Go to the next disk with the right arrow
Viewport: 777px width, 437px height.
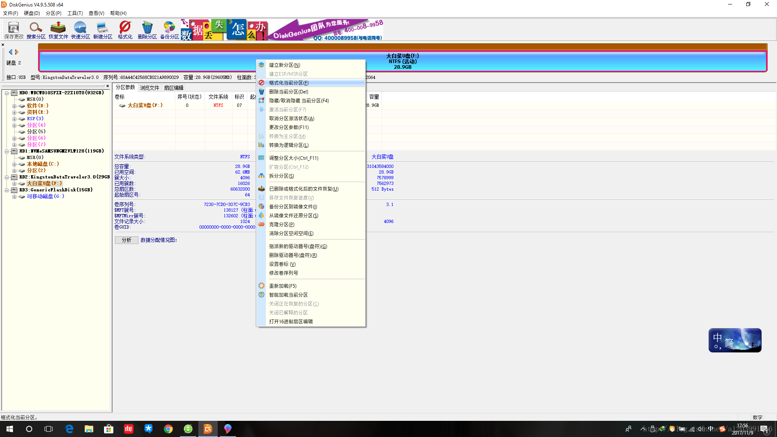pyautogui.click(x=17, y=52)
